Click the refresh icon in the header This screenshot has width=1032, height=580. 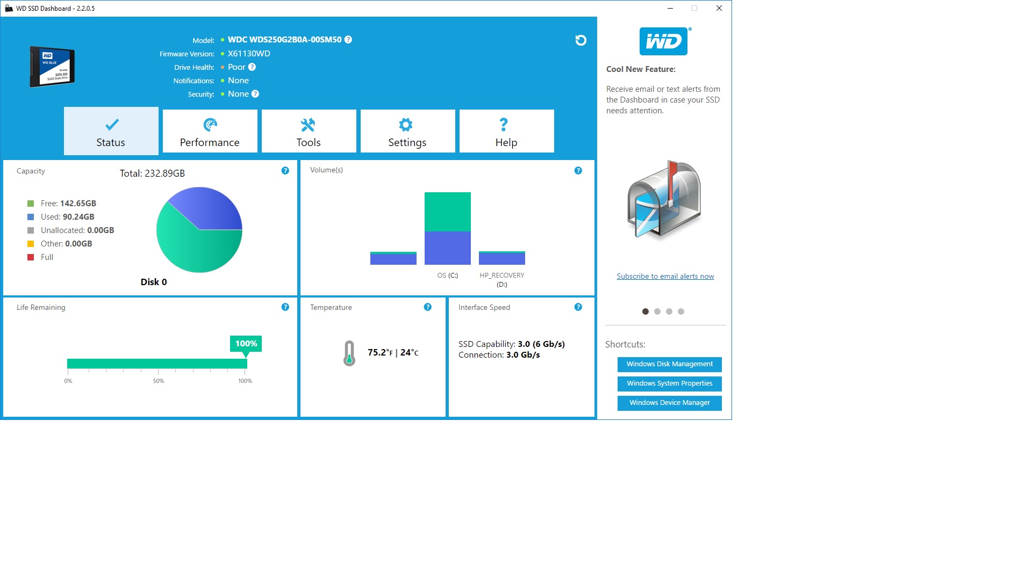point(580,40)
